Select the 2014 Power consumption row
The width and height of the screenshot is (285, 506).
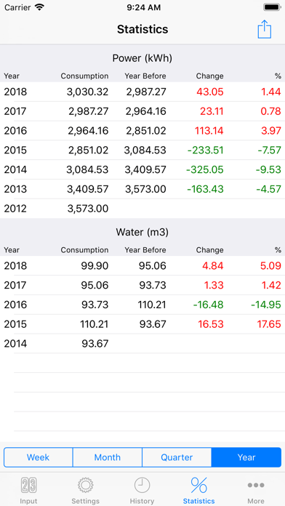click(x=142, y=169)
